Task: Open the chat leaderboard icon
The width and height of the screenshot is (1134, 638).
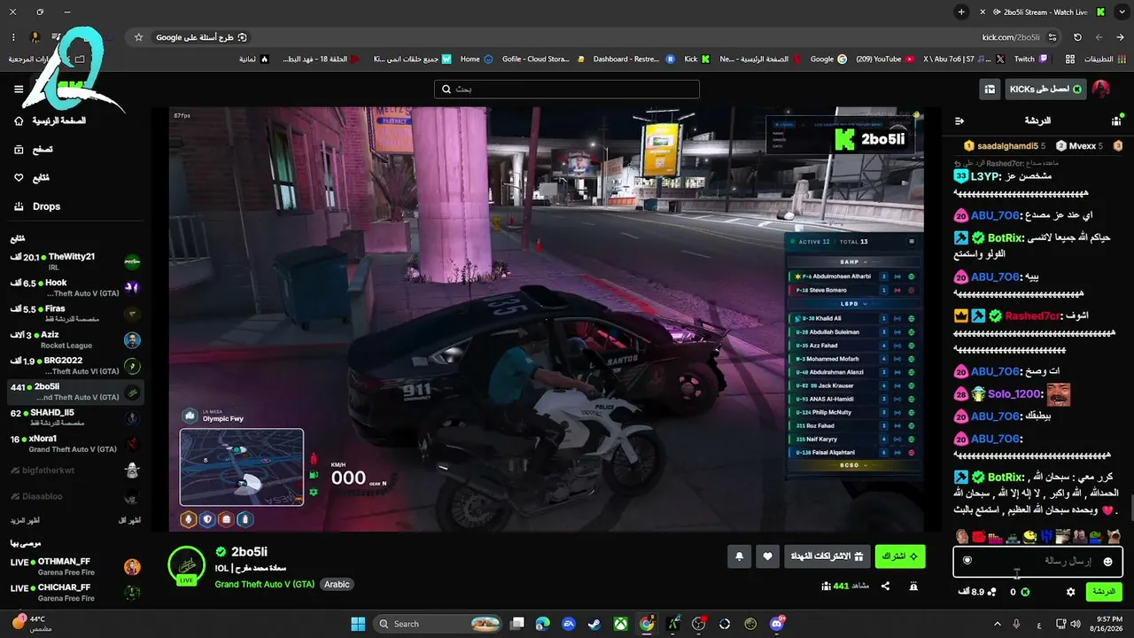Action: [1115, 121]
